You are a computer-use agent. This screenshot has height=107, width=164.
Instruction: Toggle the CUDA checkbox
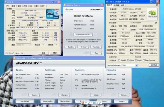pyautogui.click(x=128, y=60)
